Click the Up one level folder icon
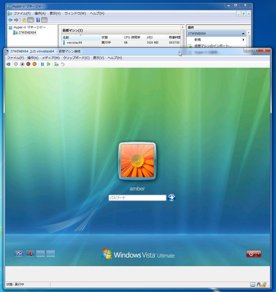 (x=24, y=20)
